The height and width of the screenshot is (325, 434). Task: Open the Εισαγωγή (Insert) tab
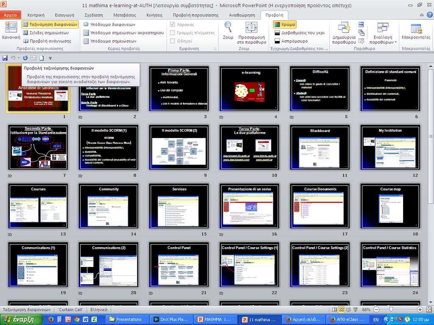tap(64, 15)
